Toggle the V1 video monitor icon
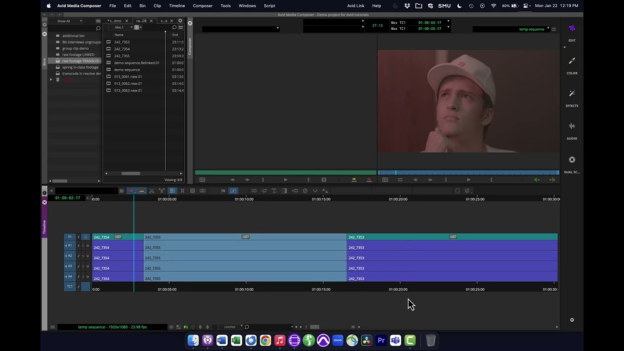624x351 pixels. tap(86, 237)
